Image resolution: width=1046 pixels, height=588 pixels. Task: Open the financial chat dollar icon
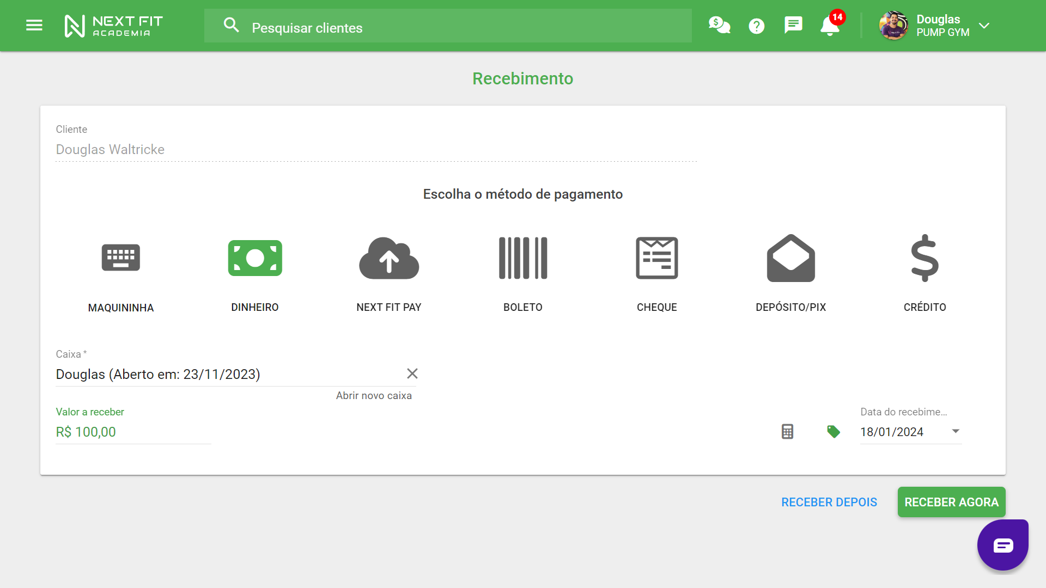coord(719,25)
